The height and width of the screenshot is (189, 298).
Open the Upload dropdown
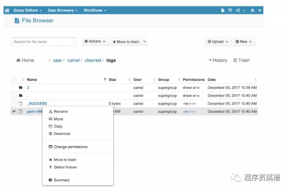[218, 42]
